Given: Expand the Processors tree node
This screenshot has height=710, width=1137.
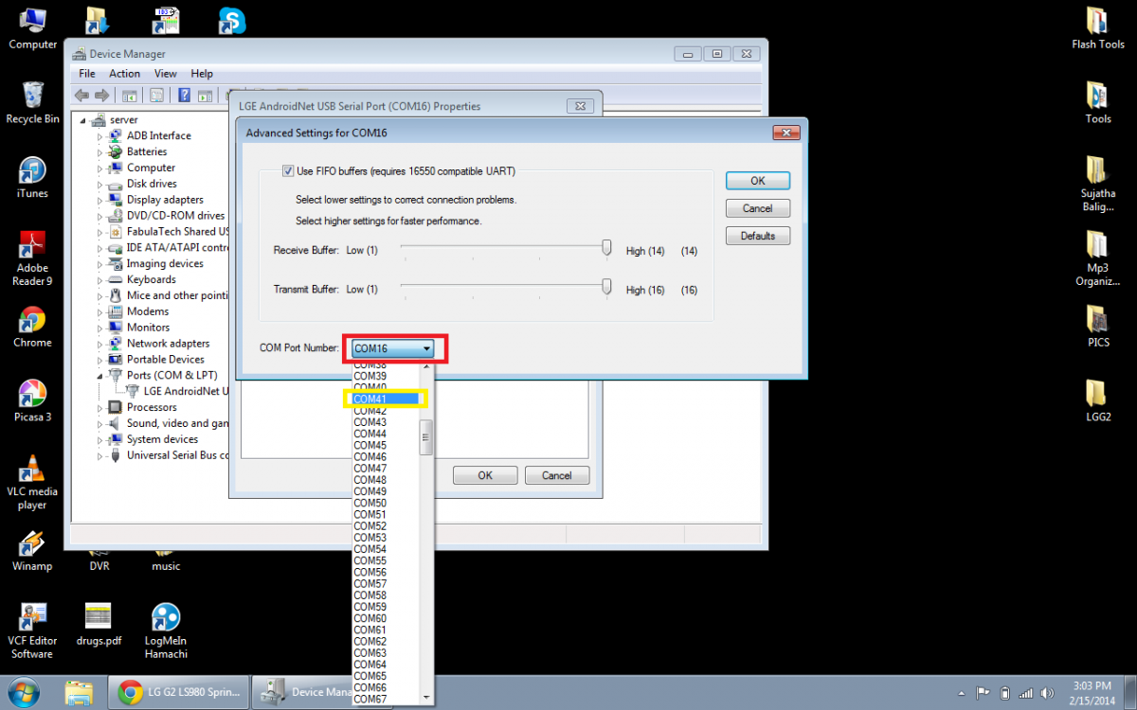Looking at the screenshot, I should [x=100, y=408].
